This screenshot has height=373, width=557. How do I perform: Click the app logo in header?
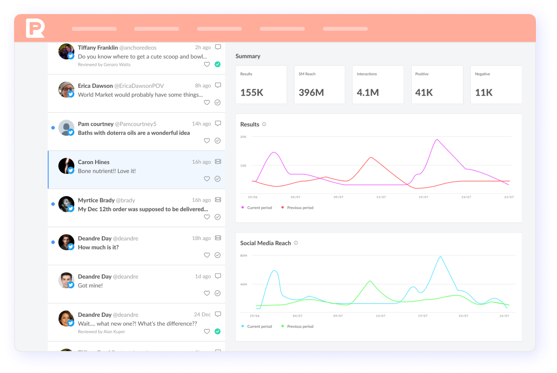(x=35, y=29)
